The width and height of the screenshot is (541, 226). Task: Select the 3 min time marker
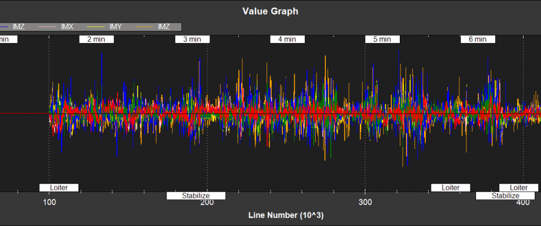[x=193, y=40]
